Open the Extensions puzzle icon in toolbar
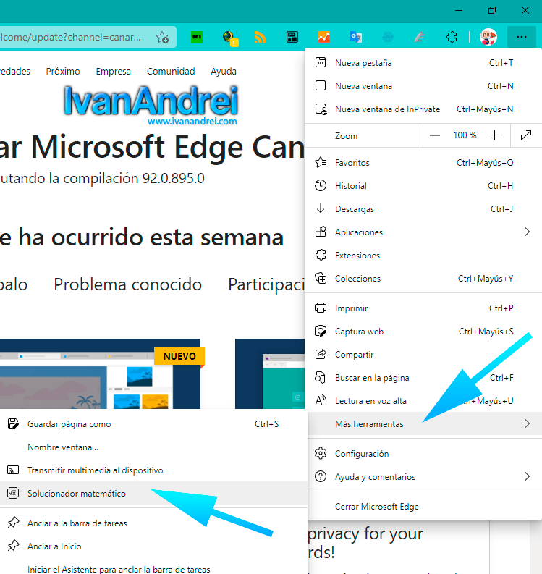Viewport: 542px width, 574px height. coord(452,37)
